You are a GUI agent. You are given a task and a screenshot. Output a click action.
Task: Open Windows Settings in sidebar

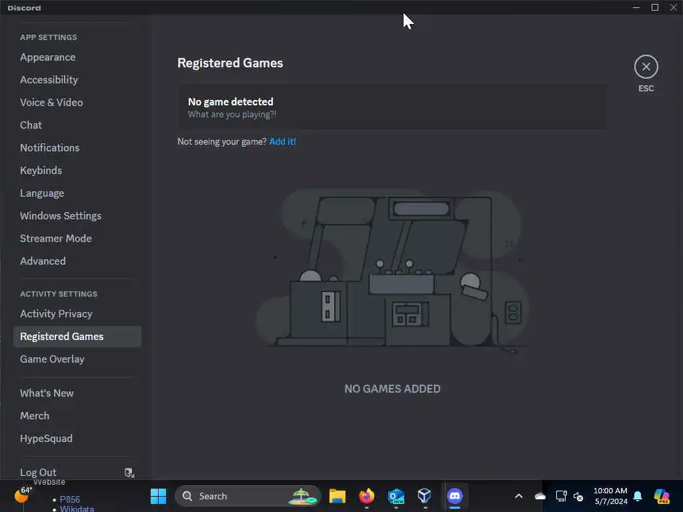tap(61, 215)
